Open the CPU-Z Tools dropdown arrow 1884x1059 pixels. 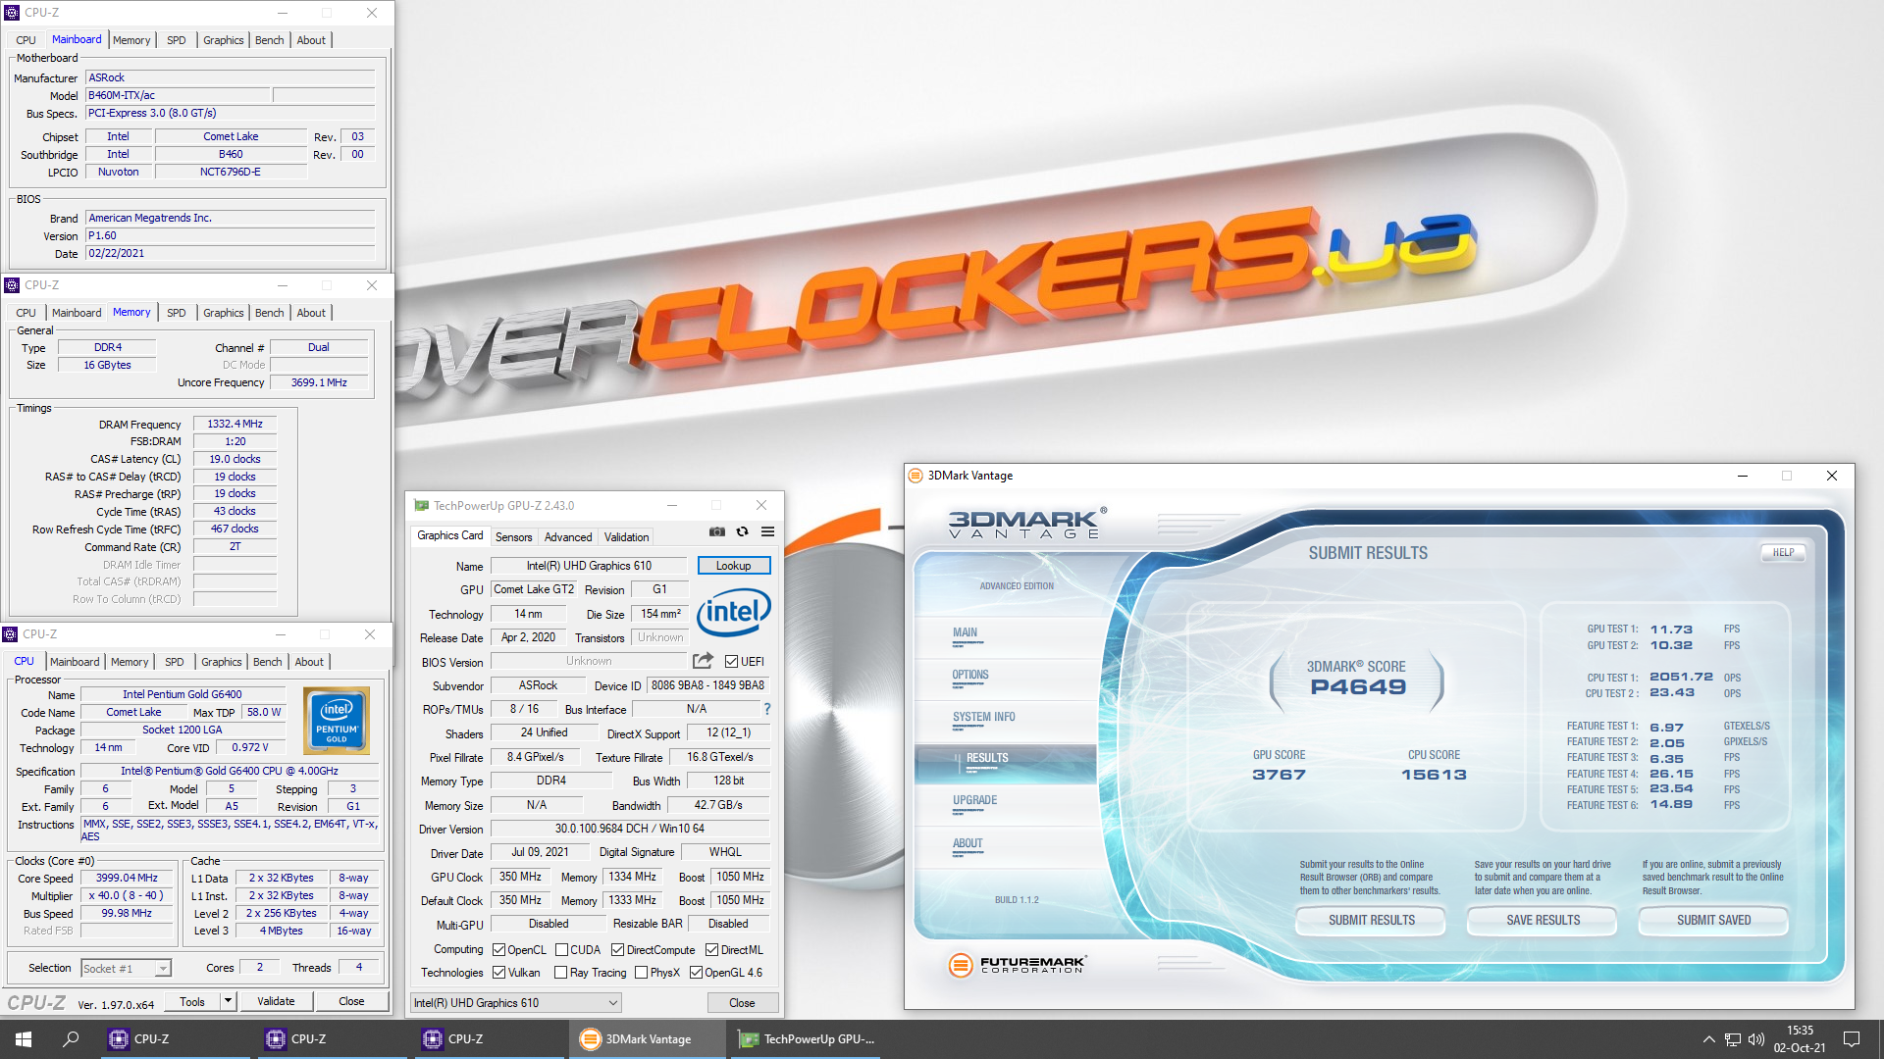click(x=228, y=1001)
